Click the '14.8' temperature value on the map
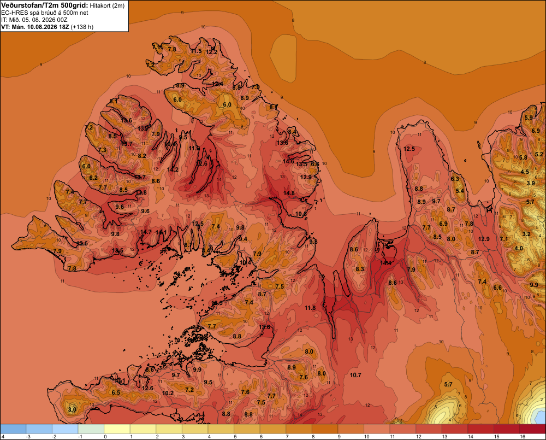The width and height of the screenshot is (546, 440). [x=289, y=193]
